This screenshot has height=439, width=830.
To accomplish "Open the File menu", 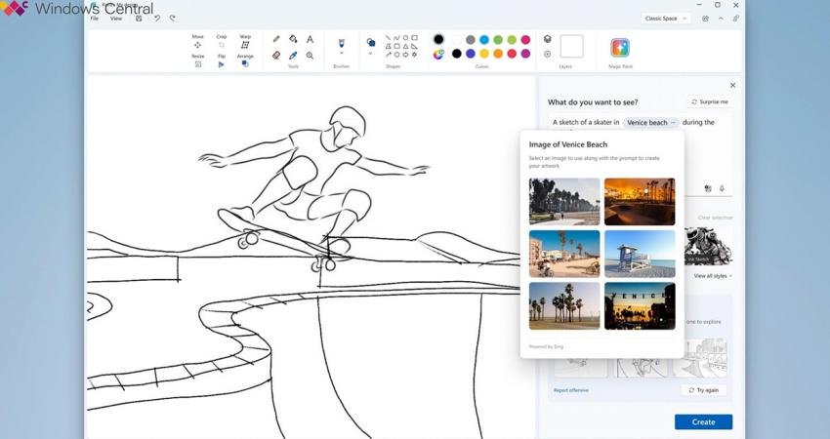I will click(x=94, y=19).
